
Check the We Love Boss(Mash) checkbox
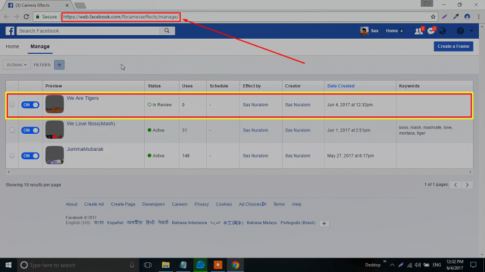[12, 130]
